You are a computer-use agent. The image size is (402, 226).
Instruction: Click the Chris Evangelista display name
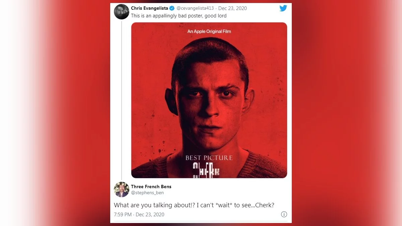tap(149, 8)
